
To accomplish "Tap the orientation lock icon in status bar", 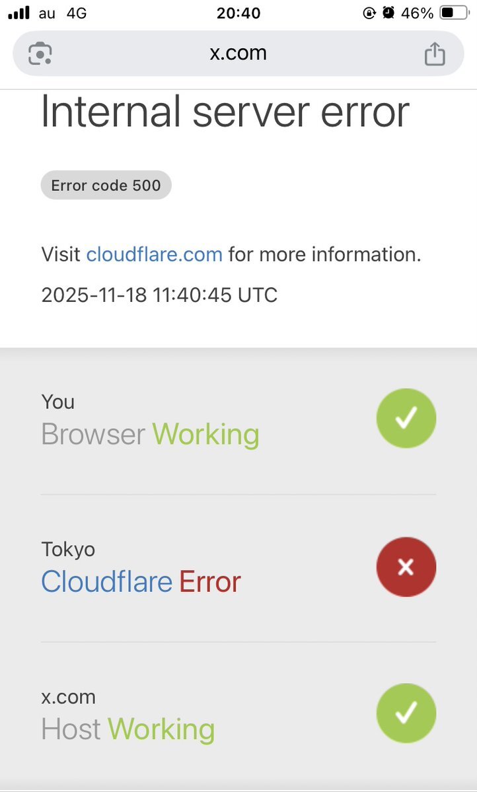I will pyautogui.click(x=369, y=12).
